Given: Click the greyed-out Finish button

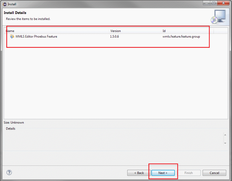Looking at the screenshot, I should pyautogui.click(x=189, y=173).
